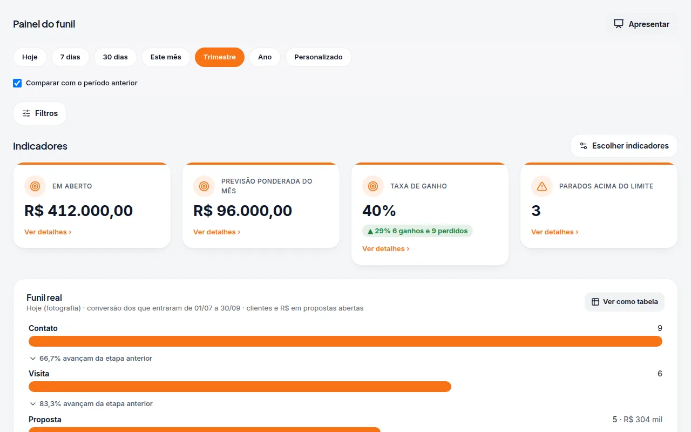The height and width of the screenshot is (432, 691).
Task: Open Ver detalhes for Taxa de Ganho
Action: pyautogui.click(x=386, y=249)
